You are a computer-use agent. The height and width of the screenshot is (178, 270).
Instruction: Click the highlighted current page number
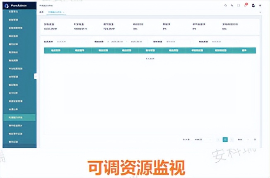(x=225, y=140)
